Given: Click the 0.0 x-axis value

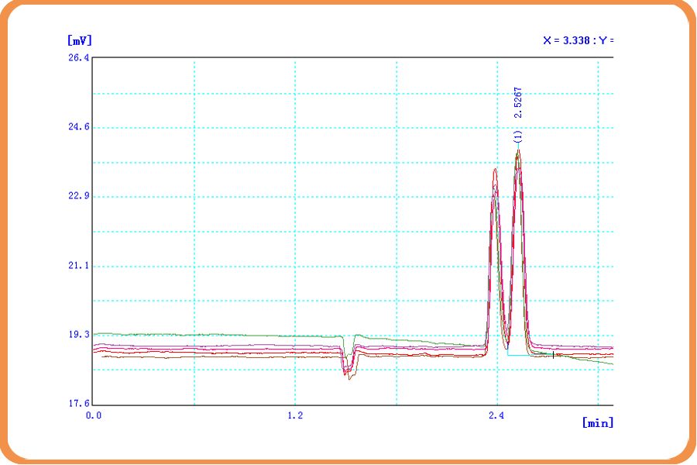Looking at the screenshot, I should (x=94, y=415).
